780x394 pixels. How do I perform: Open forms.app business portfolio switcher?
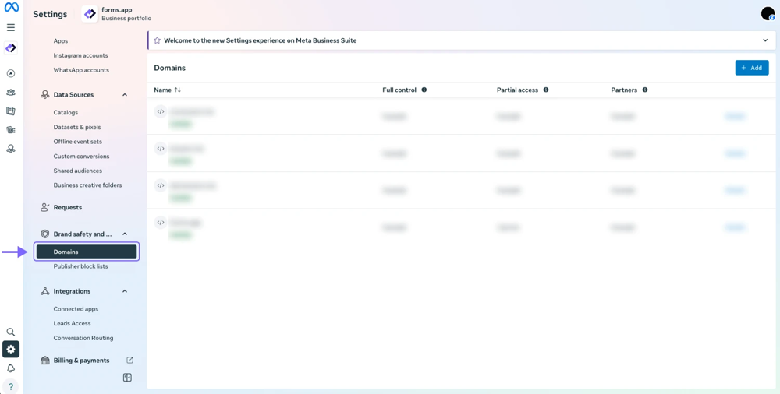(117, 14)
